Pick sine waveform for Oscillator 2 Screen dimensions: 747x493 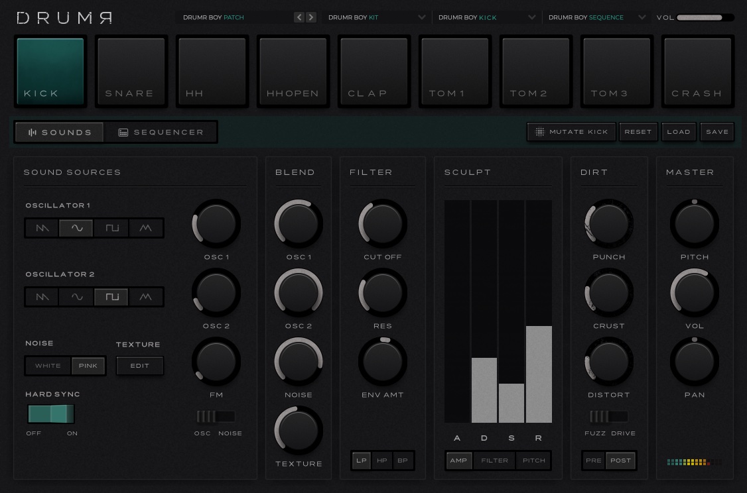pos(77,297)
